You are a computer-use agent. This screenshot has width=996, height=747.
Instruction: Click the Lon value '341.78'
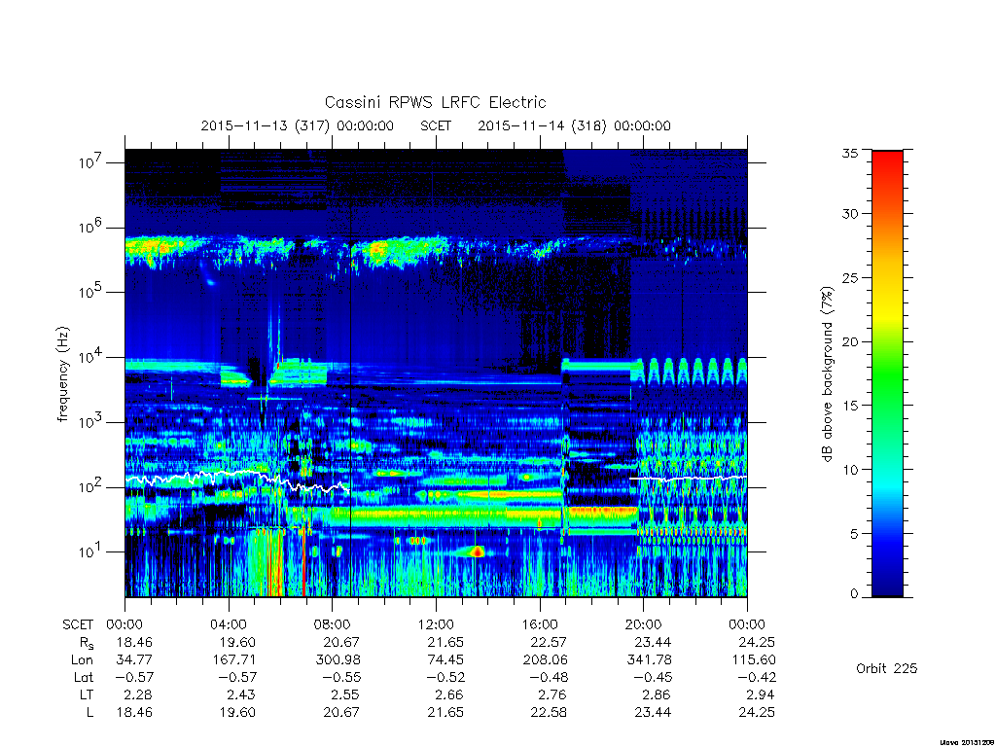click(x=649, y=660)
